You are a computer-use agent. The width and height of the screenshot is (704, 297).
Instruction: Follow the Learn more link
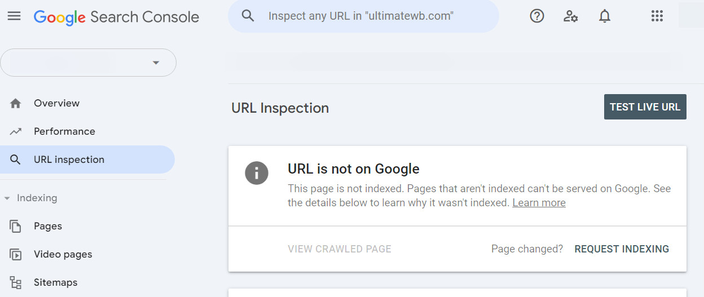tap(539, 203)
